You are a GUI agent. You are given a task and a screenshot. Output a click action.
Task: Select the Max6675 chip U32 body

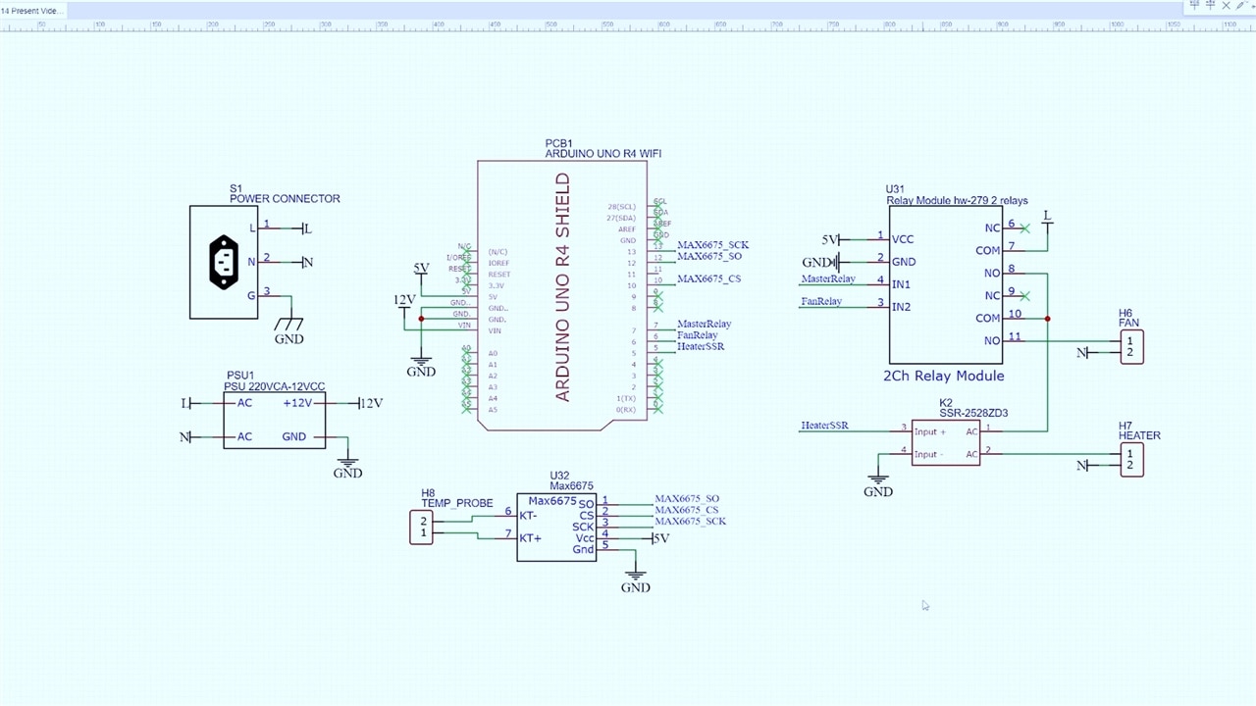pos(556,528)
